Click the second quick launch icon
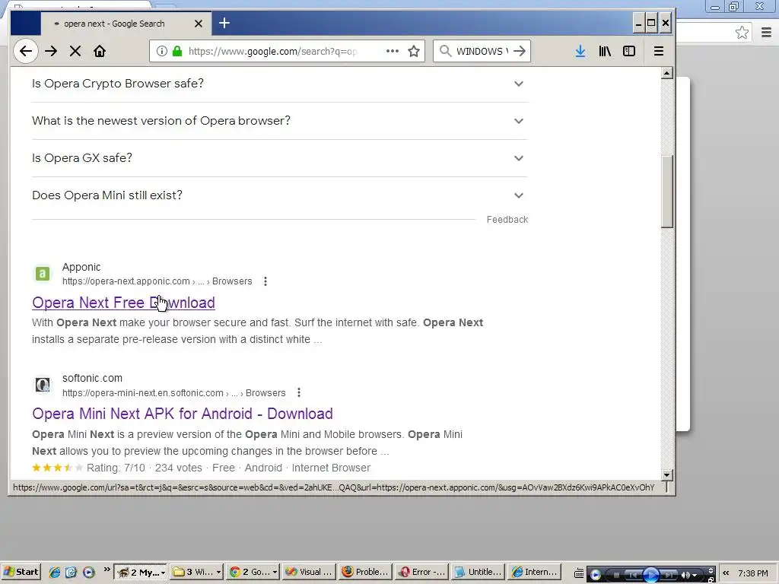 click(x=71, y=572)
